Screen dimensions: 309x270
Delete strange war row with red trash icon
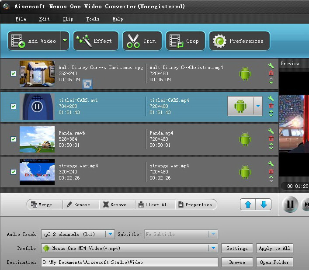click(271, 171)
